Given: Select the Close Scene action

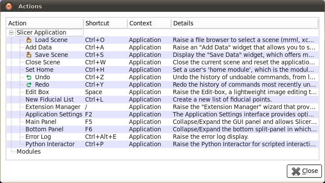Looking at the screenshot, I should (43, 62).
